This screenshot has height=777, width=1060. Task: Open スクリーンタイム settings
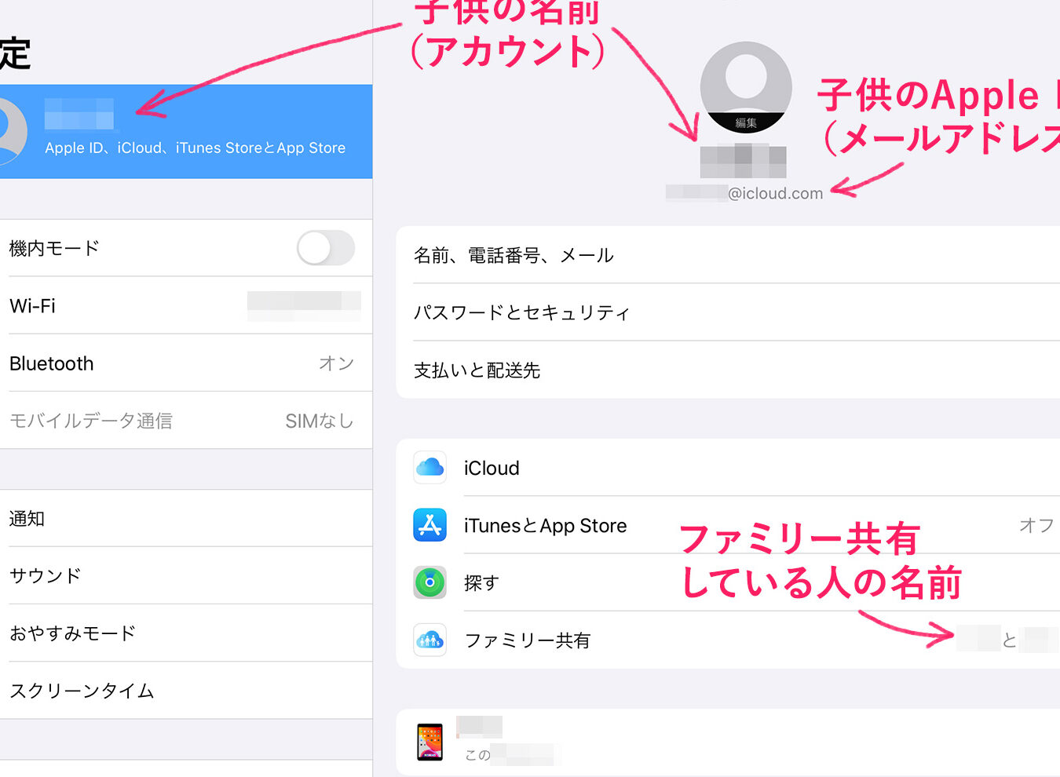(186, 690)
